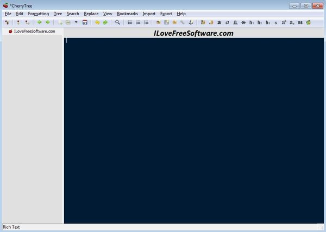Apply small text style

tap(275, 22)
